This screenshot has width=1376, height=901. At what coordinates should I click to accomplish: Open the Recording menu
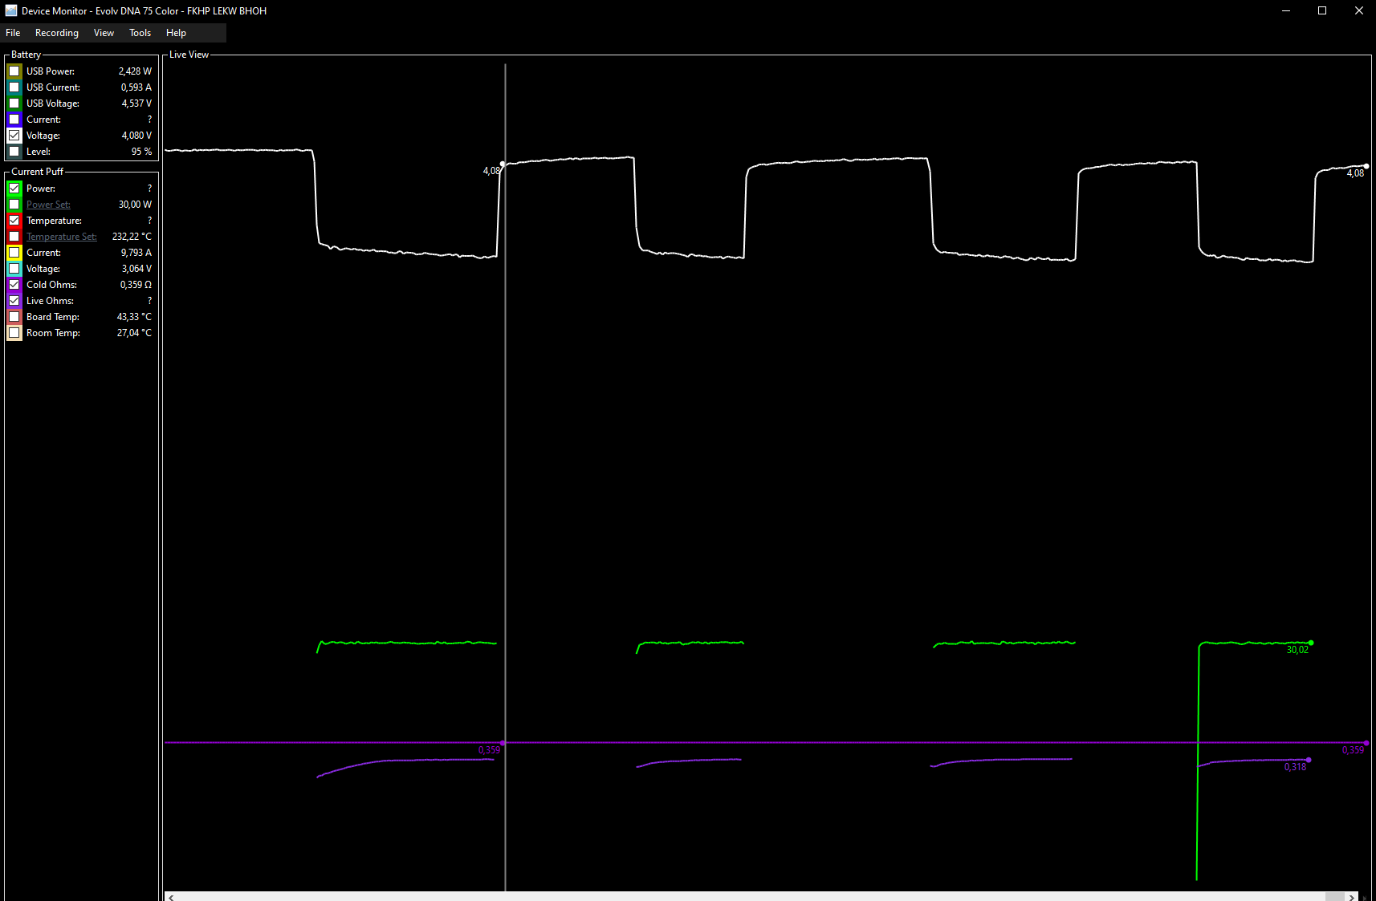(56, 33)
